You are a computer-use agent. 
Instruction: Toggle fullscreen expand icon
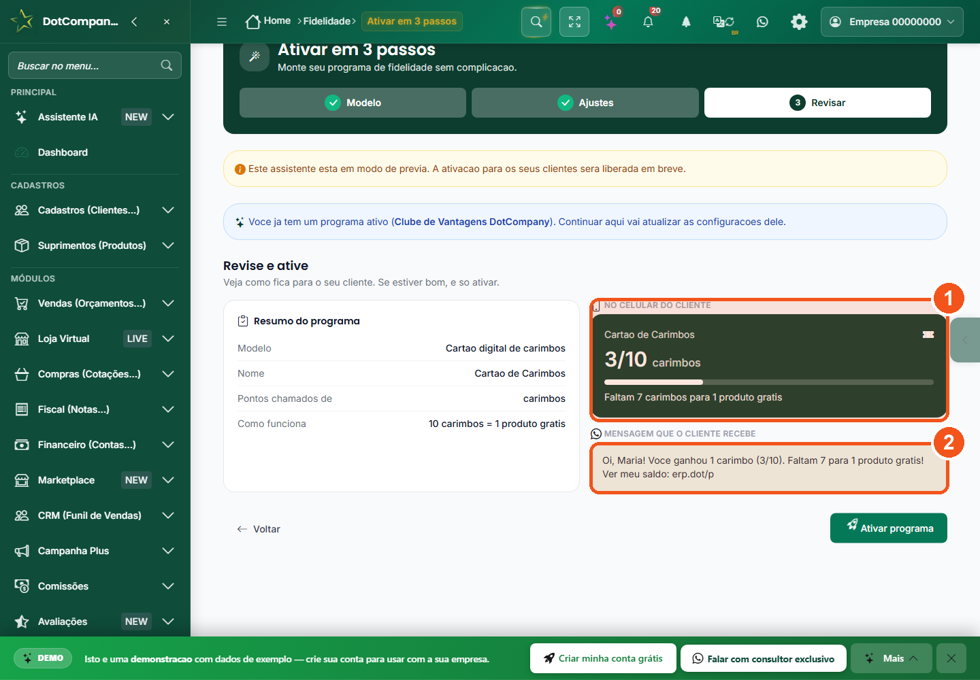point(574,22)
